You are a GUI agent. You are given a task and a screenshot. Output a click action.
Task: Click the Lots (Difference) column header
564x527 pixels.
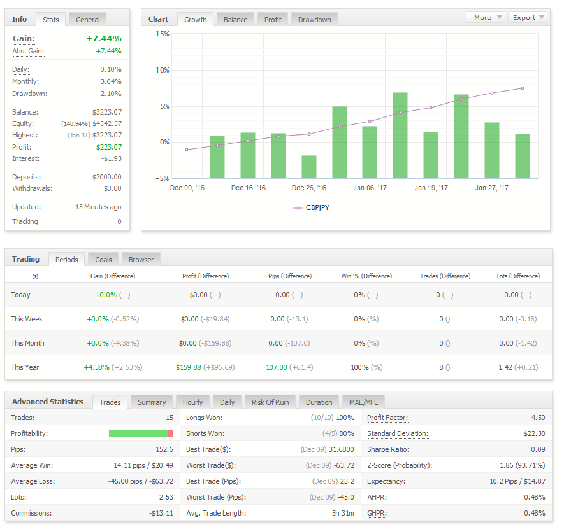coord(518,276)
